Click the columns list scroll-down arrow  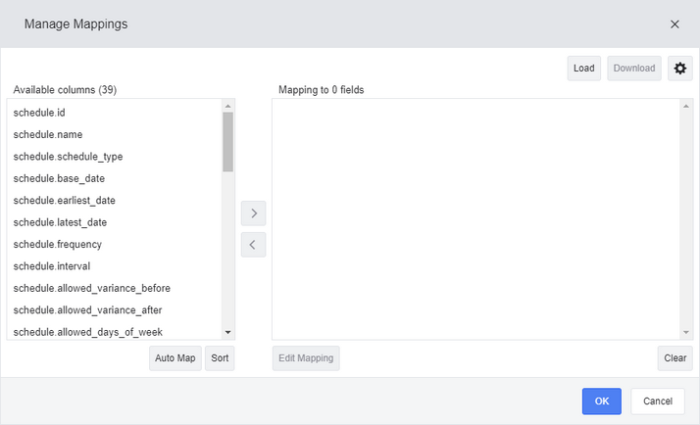tap(228, 332)
